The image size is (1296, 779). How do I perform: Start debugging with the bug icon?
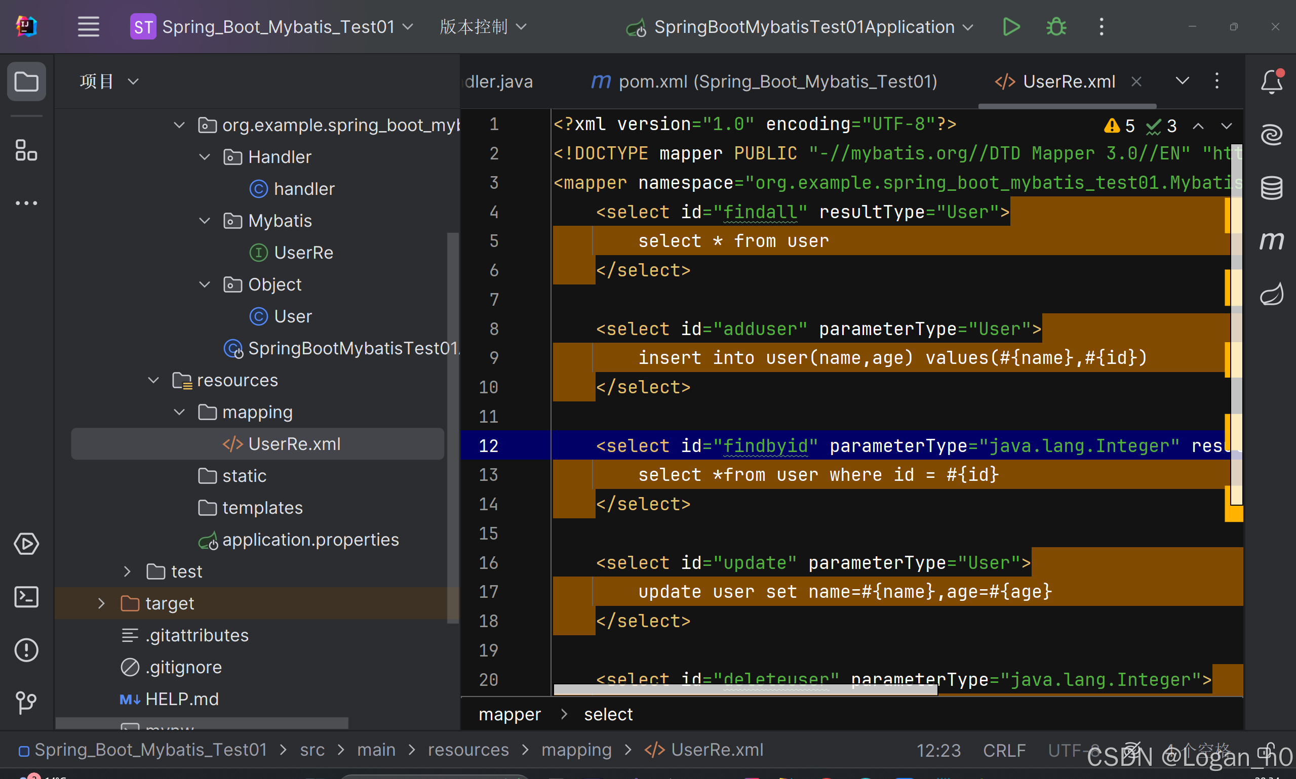pyautogui.click(x=1055, y=27)
